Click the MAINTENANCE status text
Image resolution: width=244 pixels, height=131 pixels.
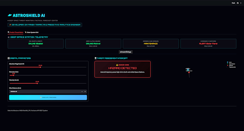tap(151, 44)
